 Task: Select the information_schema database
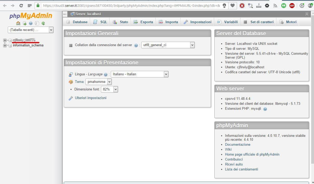pos(28,45)
